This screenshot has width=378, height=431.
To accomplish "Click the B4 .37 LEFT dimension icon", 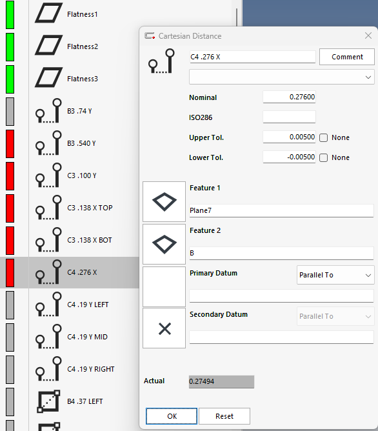I will point(48,401).
